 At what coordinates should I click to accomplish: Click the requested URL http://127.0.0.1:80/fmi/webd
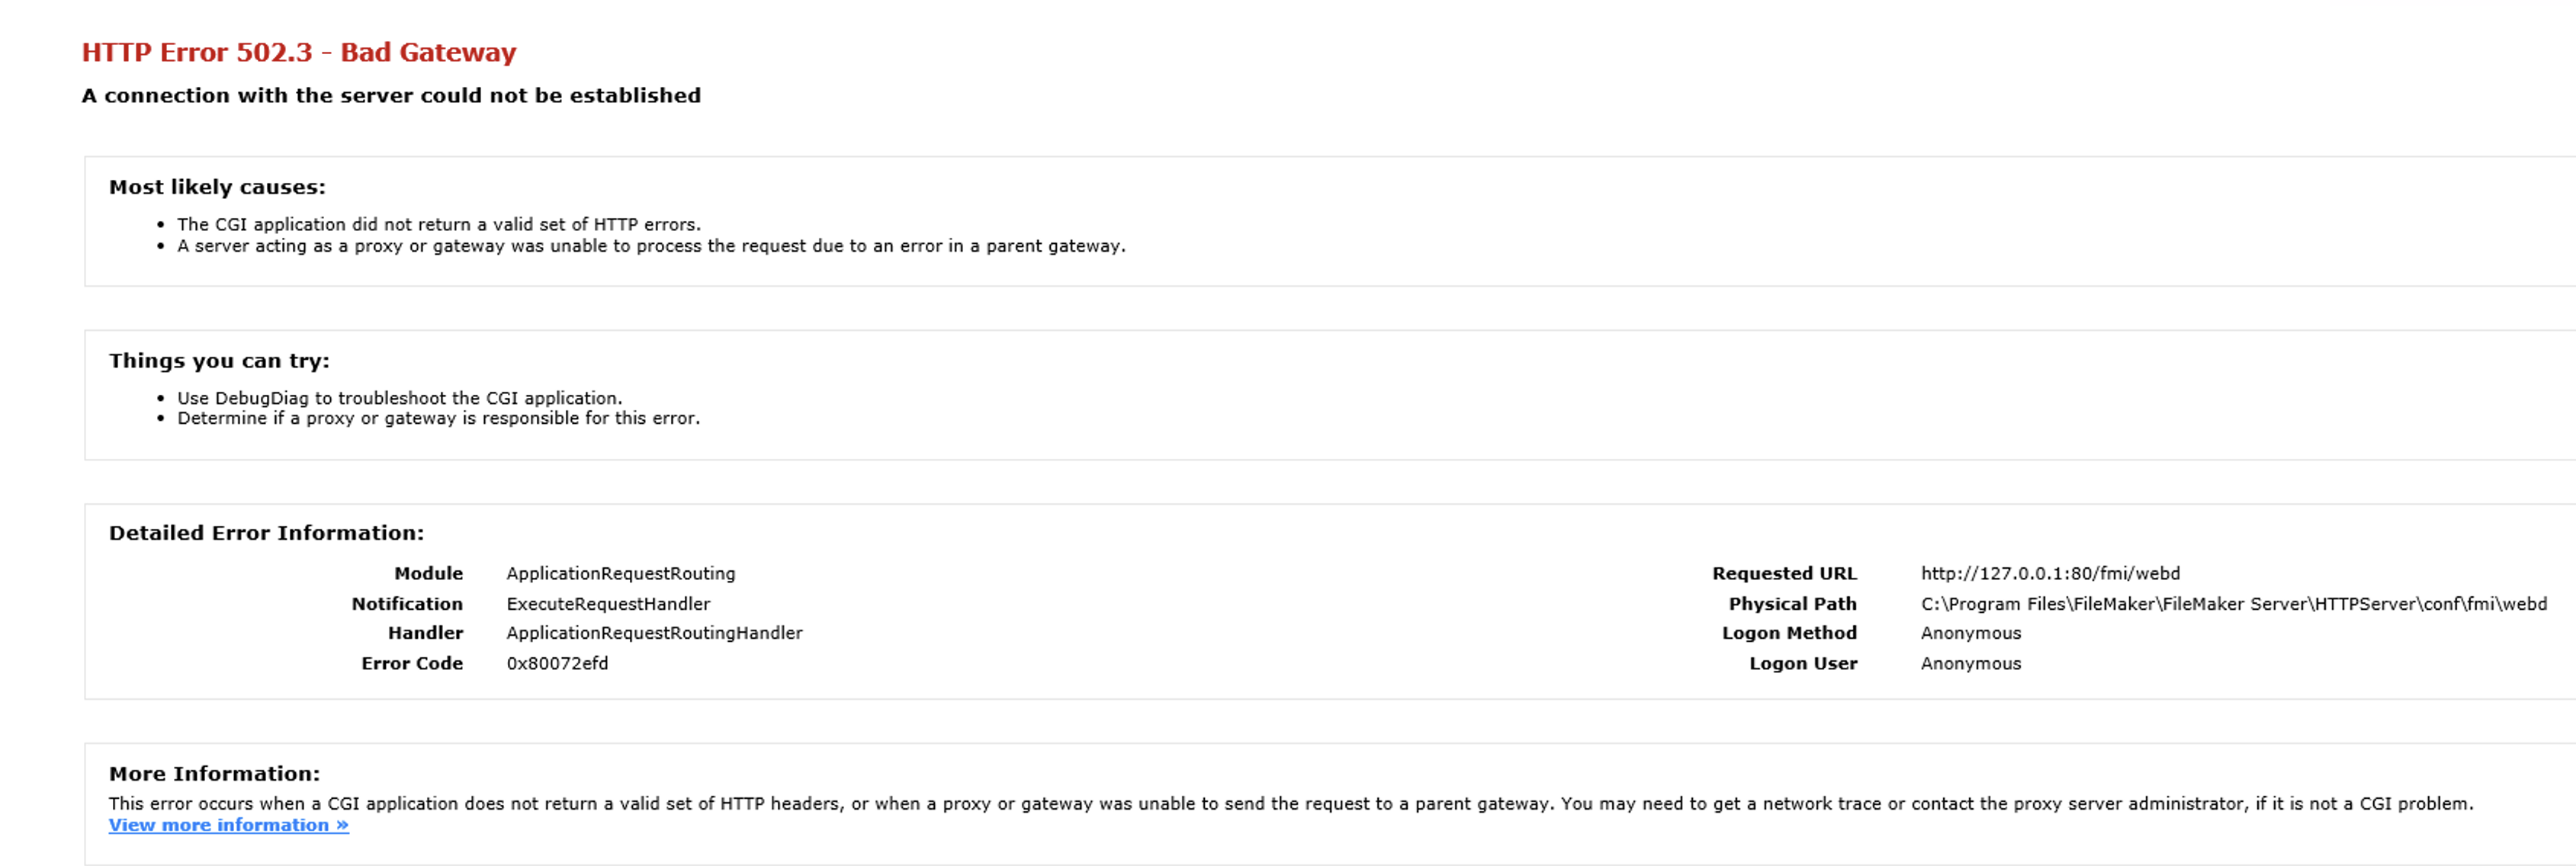pyautogui.click(x=2050, y=574)
